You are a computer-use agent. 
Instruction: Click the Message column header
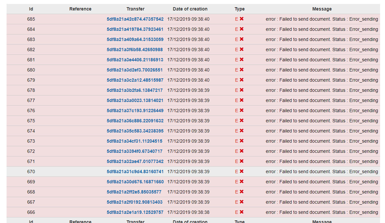coord(322,9)
